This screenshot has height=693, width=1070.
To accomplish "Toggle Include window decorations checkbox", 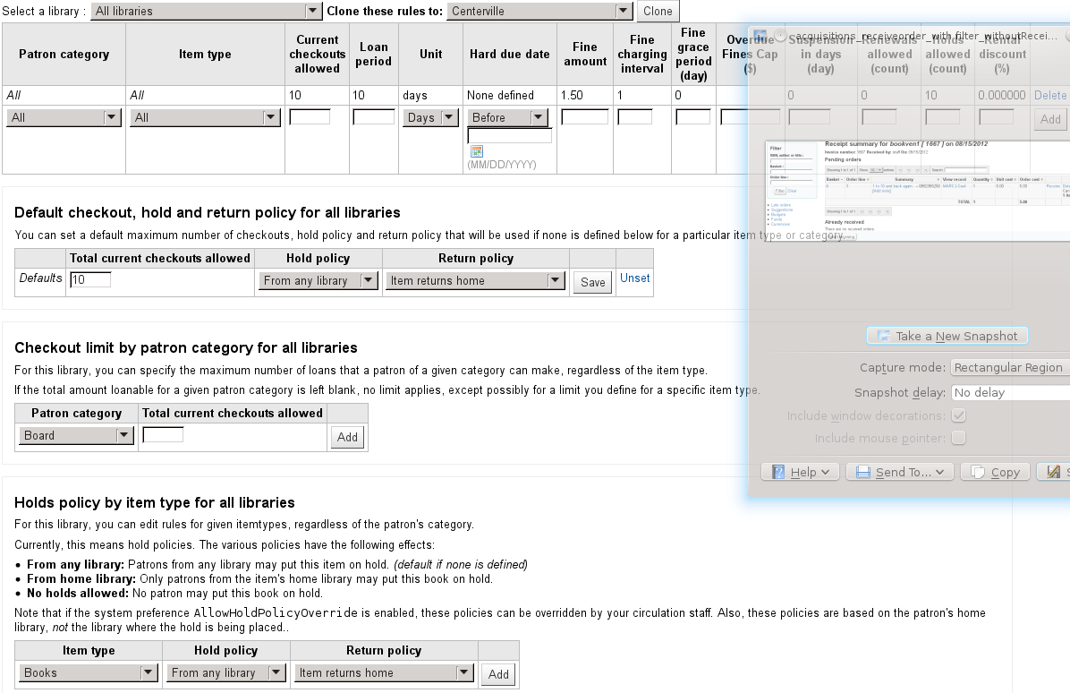I will point(959,415).
